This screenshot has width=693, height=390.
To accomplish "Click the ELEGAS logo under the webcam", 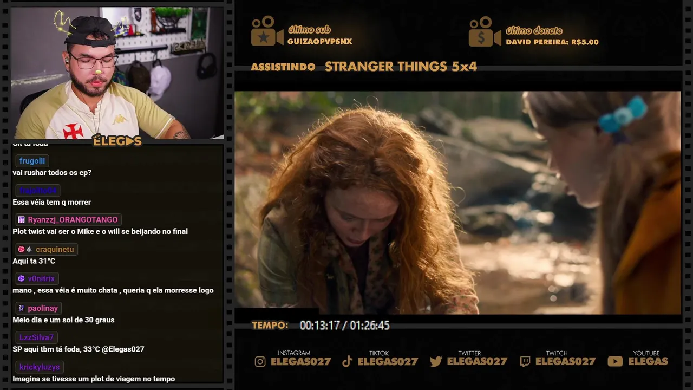I will coord(117,141).
